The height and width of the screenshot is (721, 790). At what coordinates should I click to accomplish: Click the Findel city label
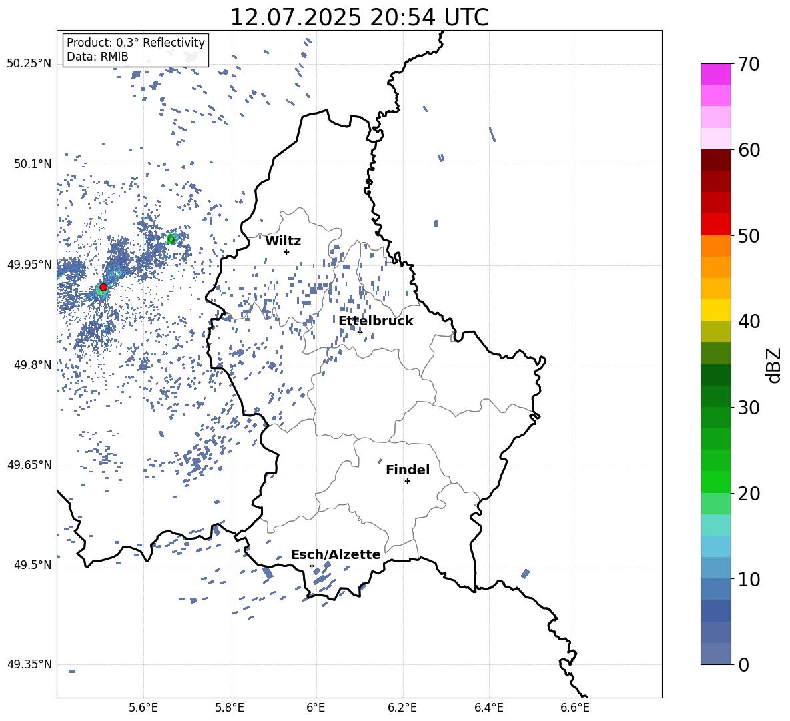(408, 470)
